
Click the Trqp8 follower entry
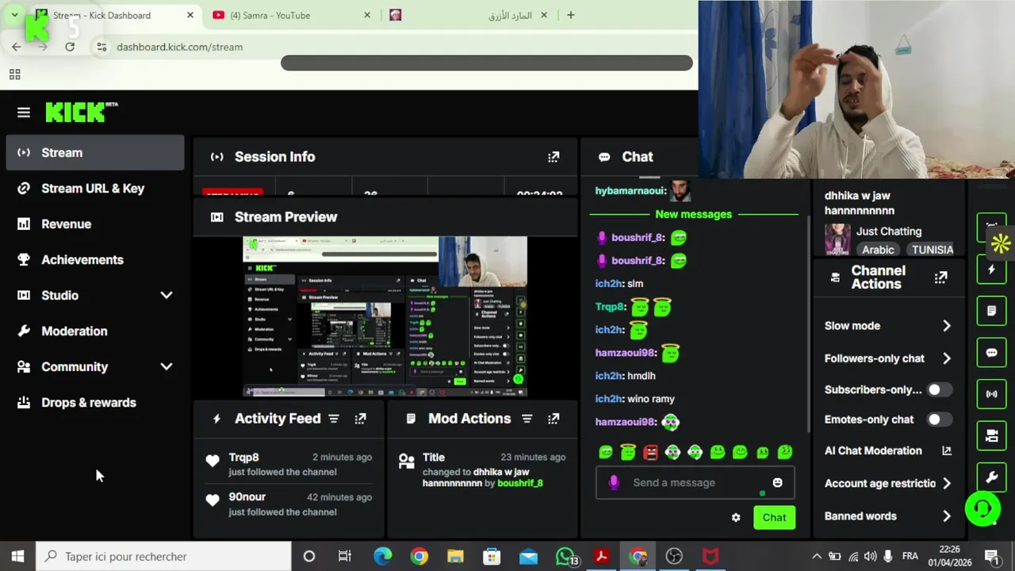point(289,464)
